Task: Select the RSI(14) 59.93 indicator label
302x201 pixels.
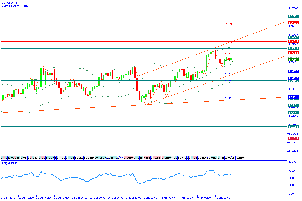Action: click(x=10, y=163)
